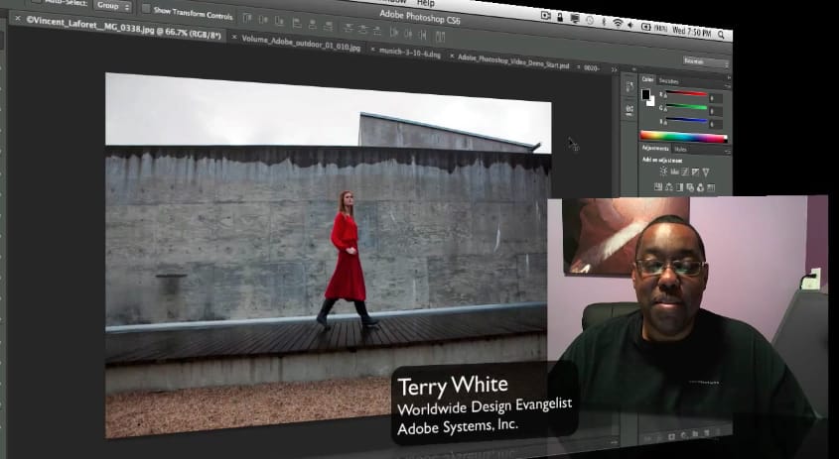
Task: Click the Align Vertical Centers icon
Action: coord(263,20)
